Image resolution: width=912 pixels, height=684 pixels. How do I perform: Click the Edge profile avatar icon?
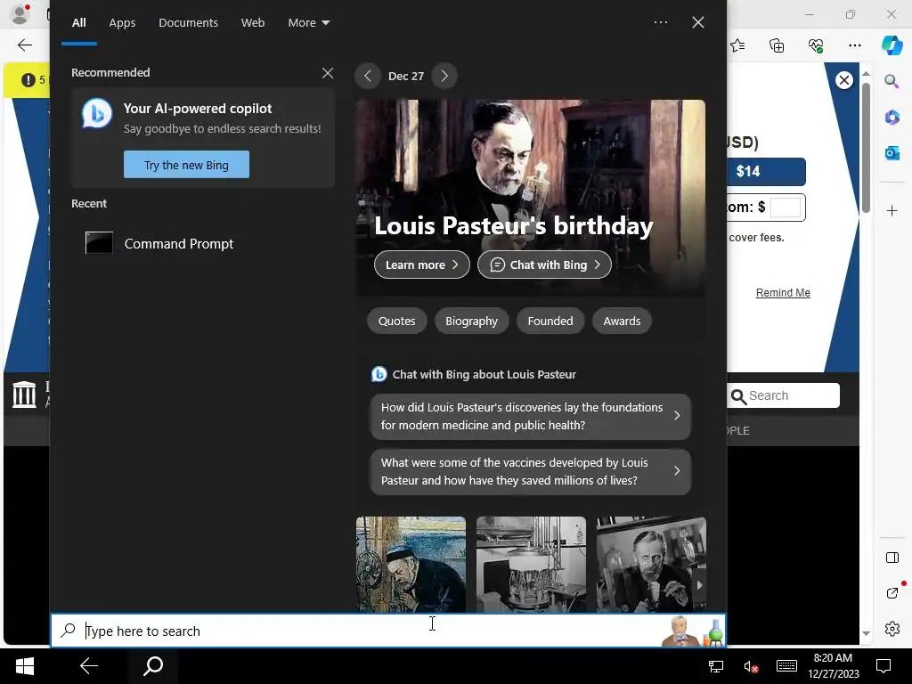tap(21, 14)
